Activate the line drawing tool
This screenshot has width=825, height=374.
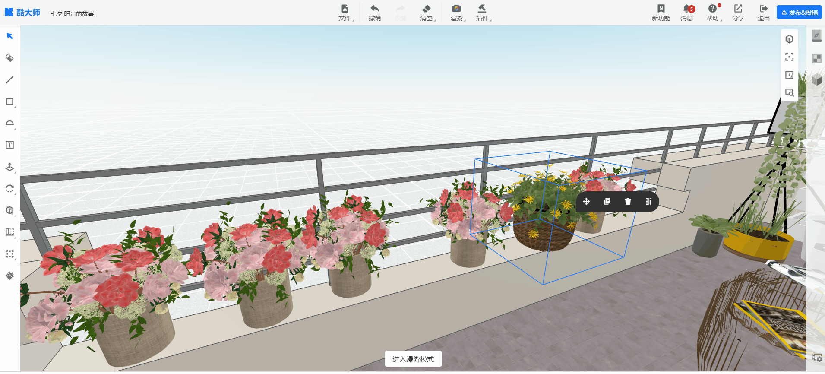tap(9, 80)
